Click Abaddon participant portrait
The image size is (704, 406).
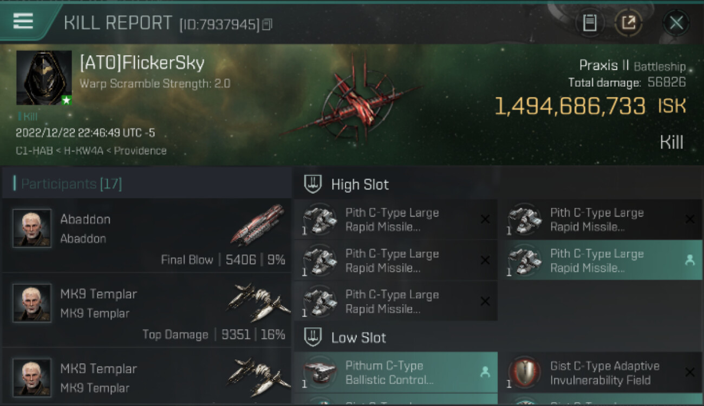pyautogui.click(x=32, y=228)
